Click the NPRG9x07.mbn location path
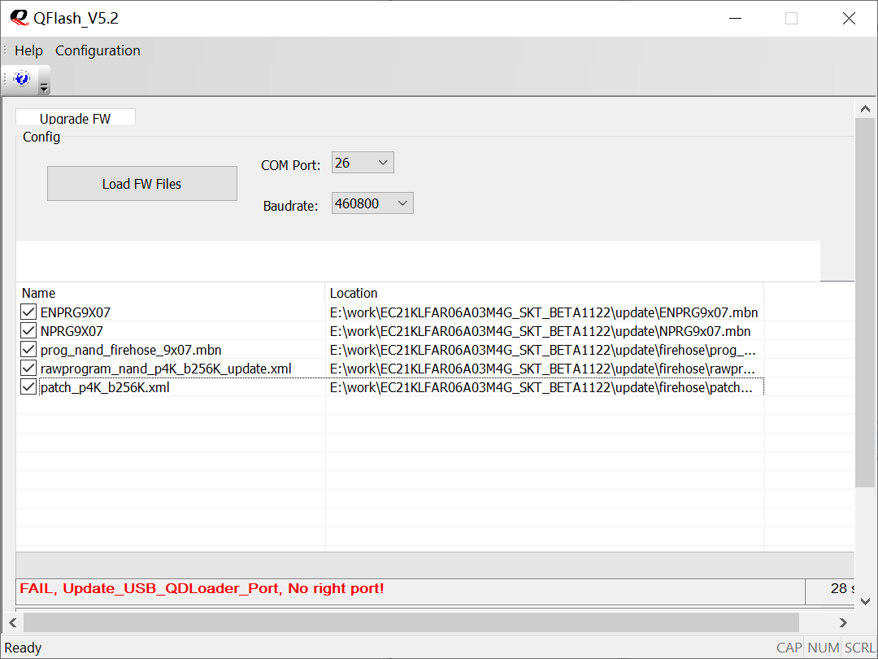The width and height of the screenshot is (878, 659). (x=541, y=331)
